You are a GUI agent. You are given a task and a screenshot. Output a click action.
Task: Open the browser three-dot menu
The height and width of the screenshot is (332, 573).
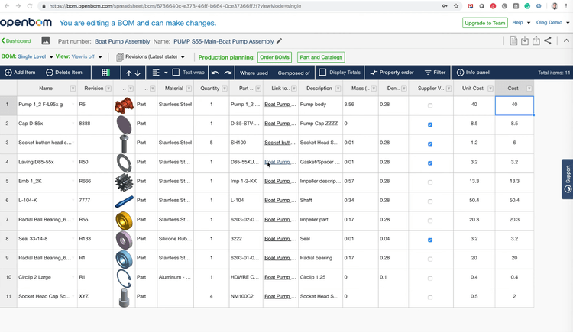coord(566,6)
